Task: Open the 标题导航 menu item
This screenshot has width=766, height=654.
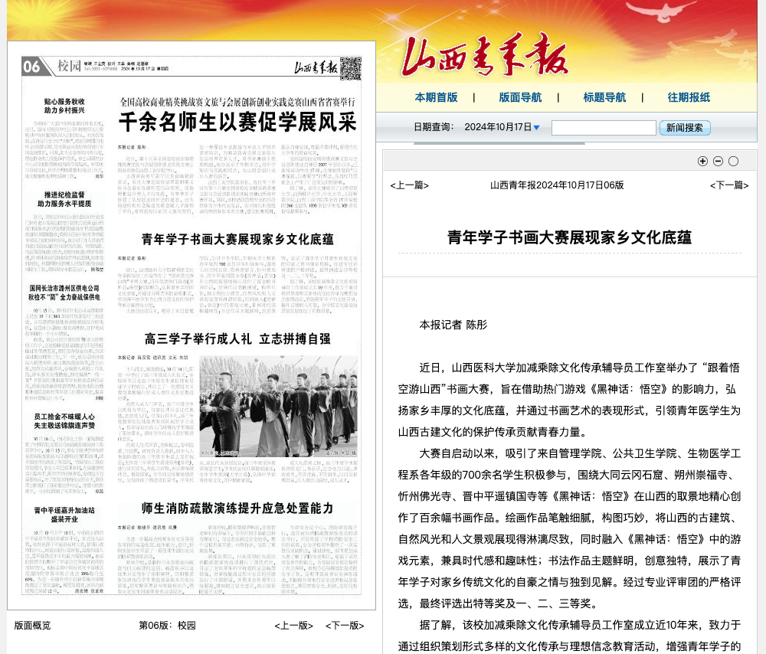Action: click(604, 97)
